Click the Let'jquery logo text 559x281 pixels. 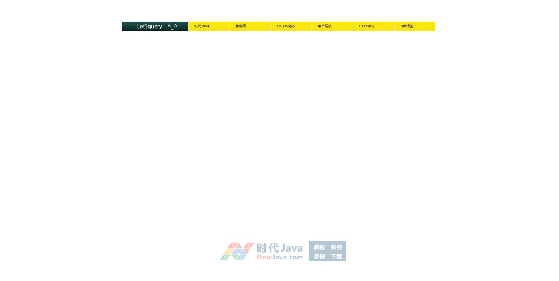pyautogui.click(x=149, y=26)
